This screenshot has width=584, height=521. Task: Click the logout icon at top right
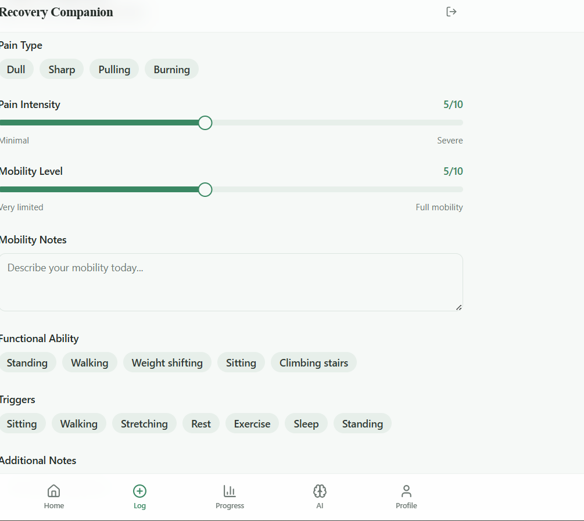click(x=452, y=11)
